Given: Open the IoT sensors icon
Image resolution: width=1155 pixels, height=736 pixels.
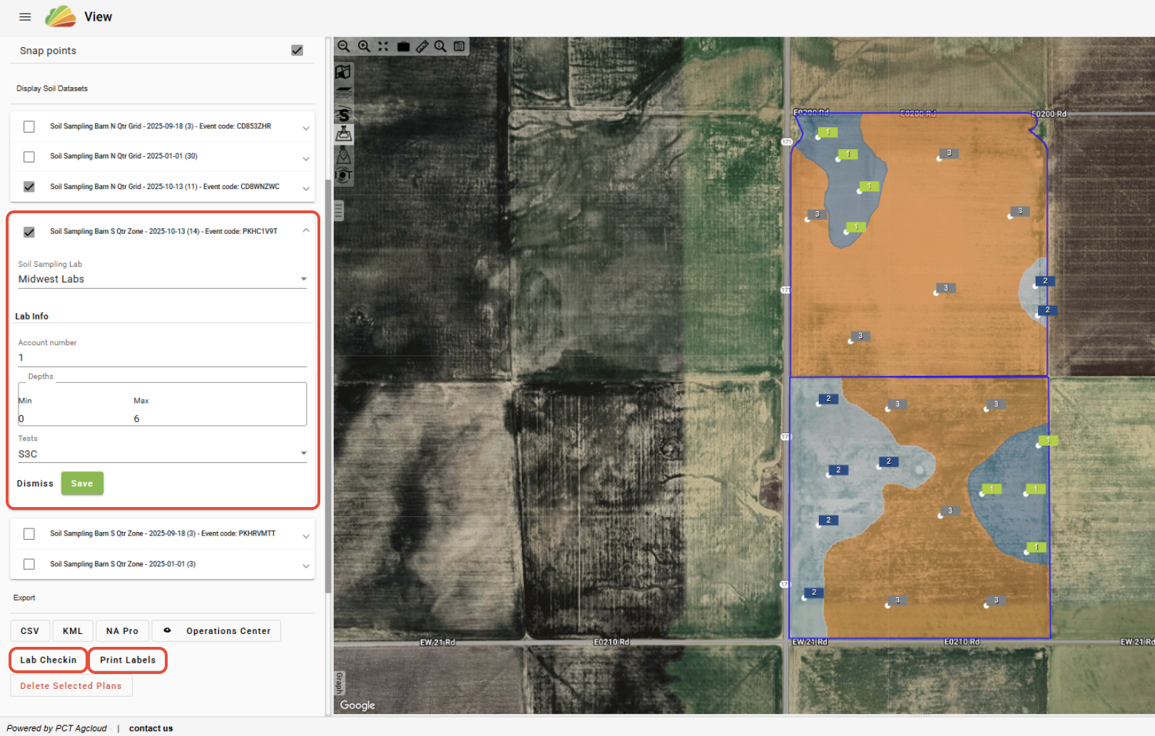Looking at the screenshot, I should (344, 175).
